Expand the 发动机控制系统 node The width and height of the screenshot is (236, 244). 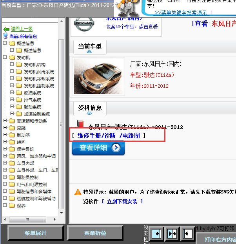(x=12, y=85)
